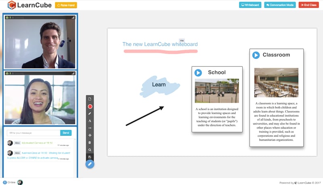Click the Raise Hand button
This screenshot has height=185, width=323.
coord(66,5)
